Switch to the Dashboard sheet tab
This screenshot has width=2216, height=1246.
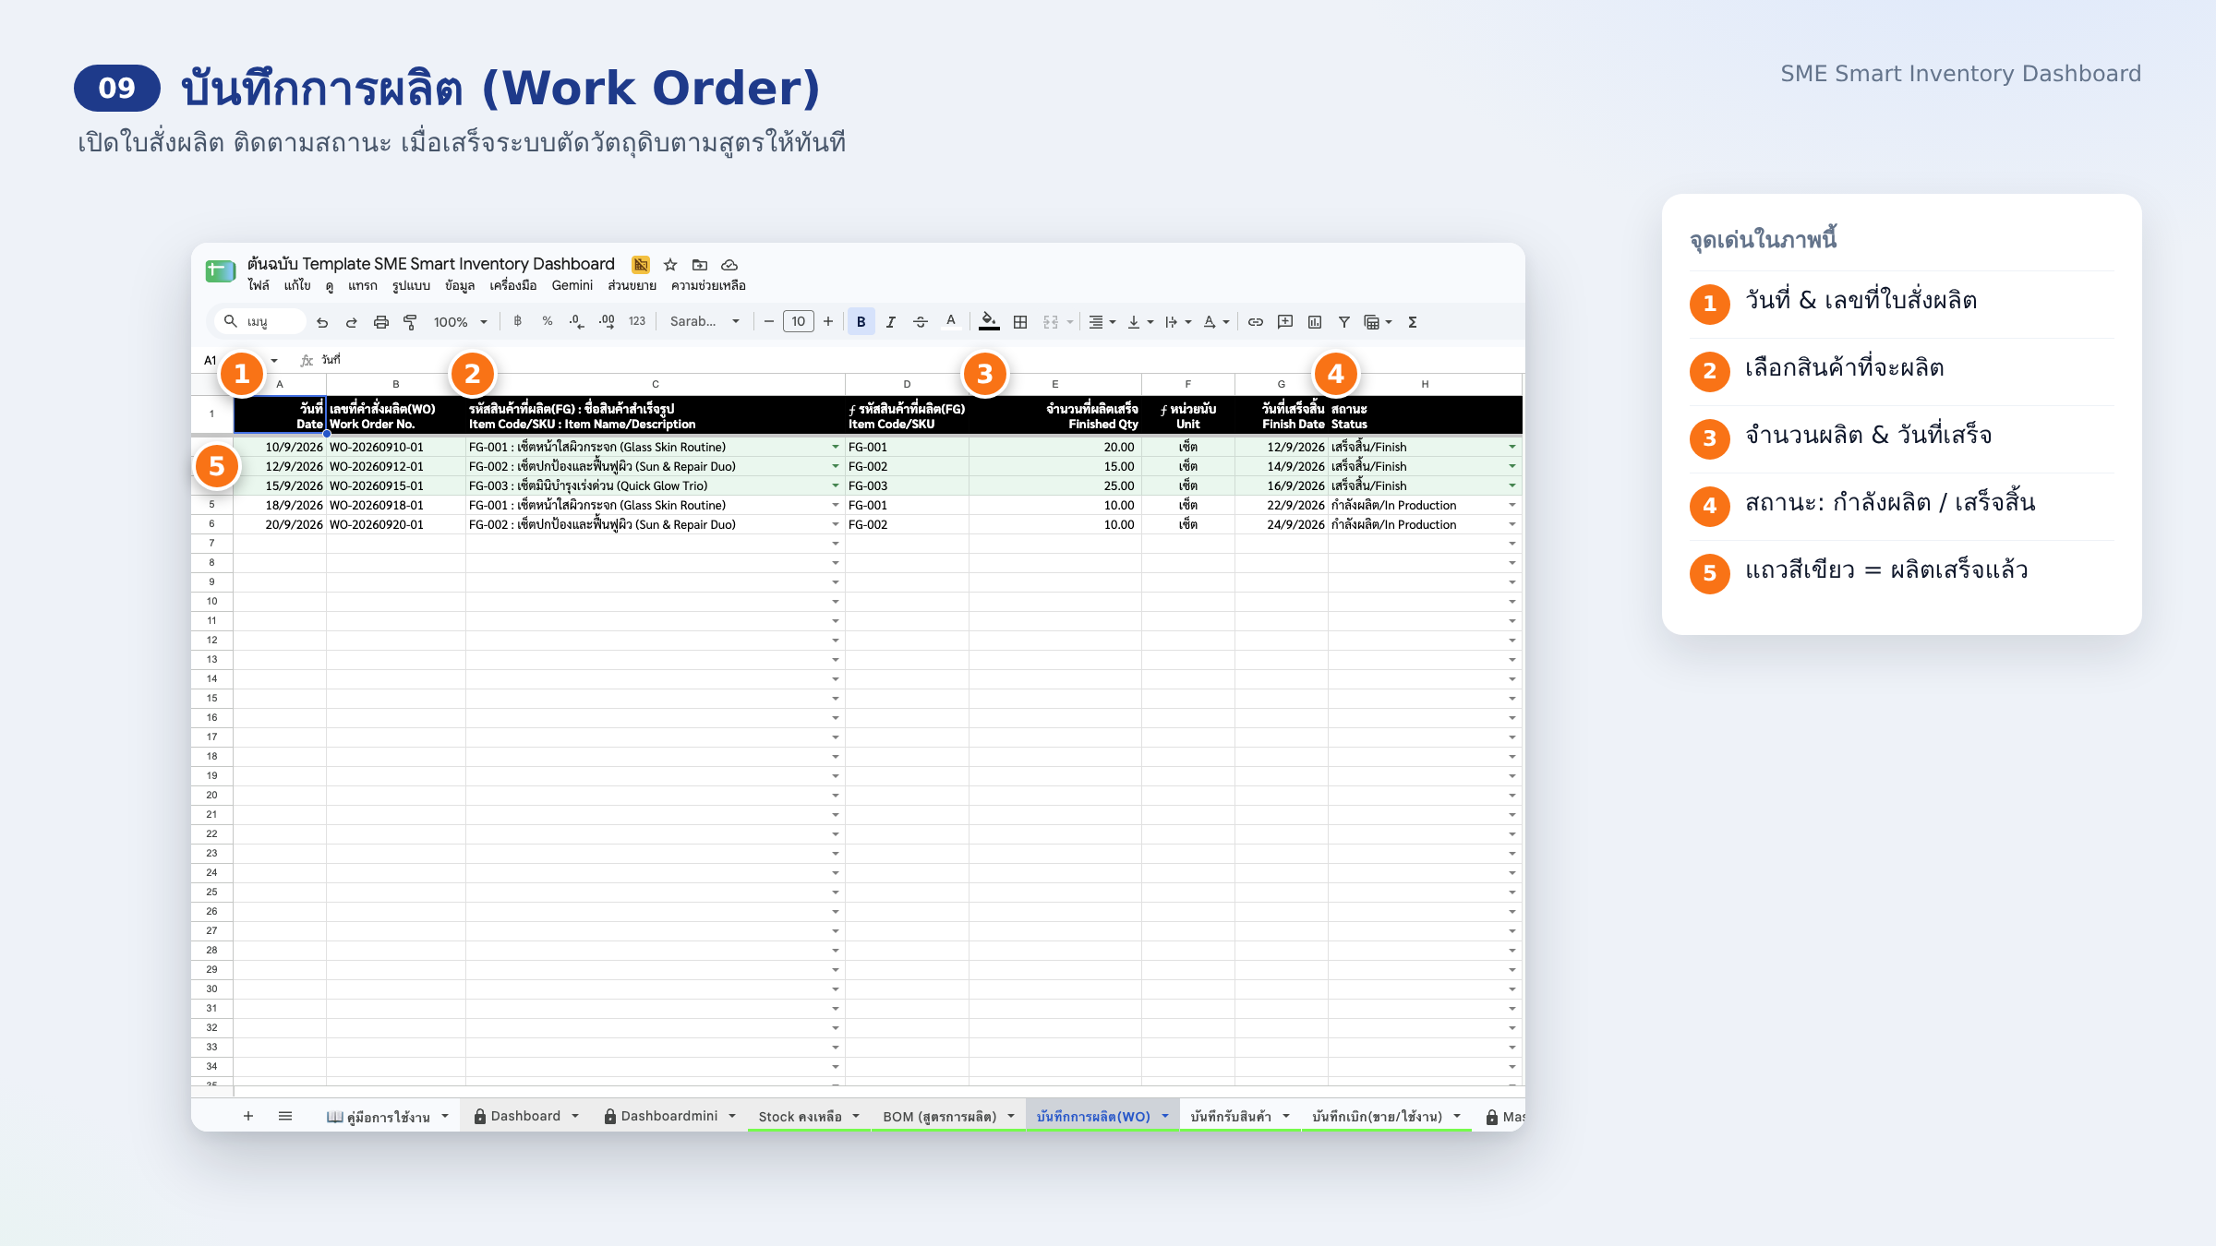[525, 1117]
